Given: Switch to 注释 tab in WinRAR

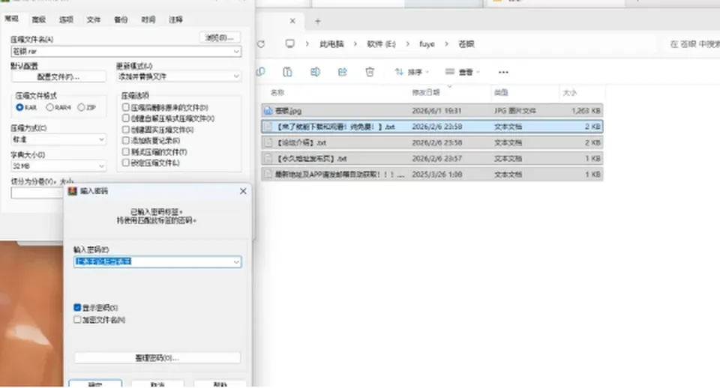Looking at the screenshot, I should pyautogui.click(x=175, y=19).
